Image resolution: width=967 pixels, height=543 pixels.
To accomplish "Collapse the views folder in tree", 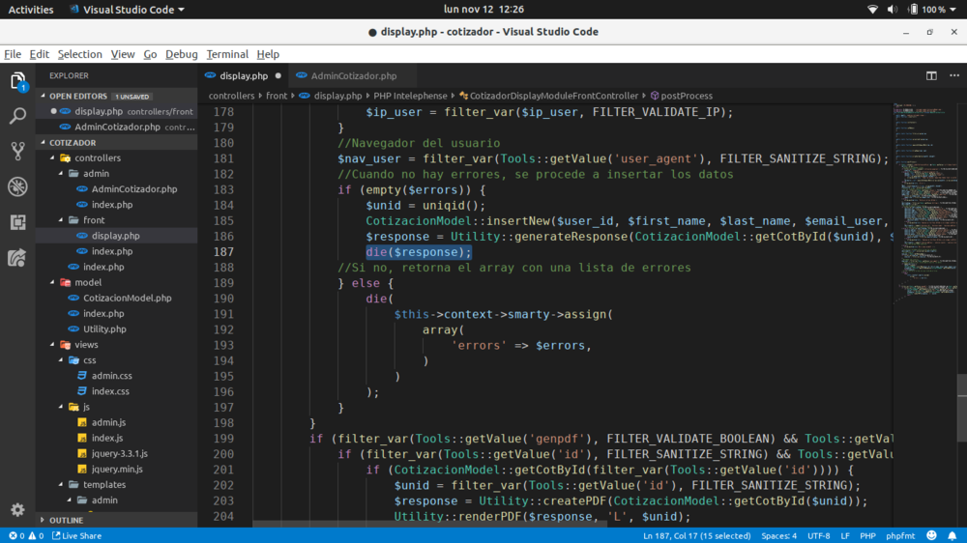I will (x=86, y=344).
